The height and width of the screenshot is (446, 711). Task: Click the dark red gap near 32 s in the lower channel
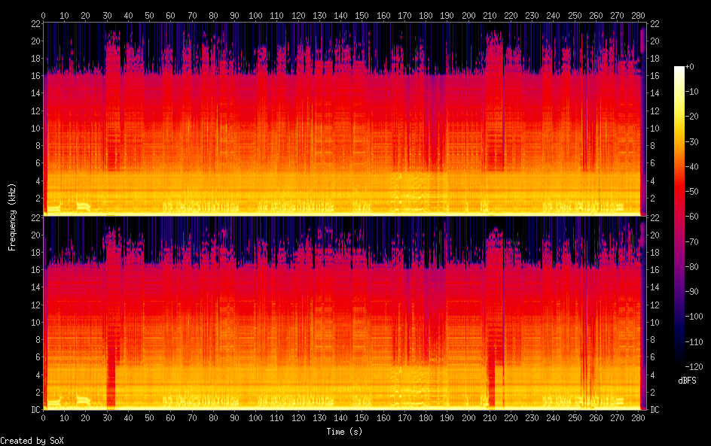[x=111, y=376]
